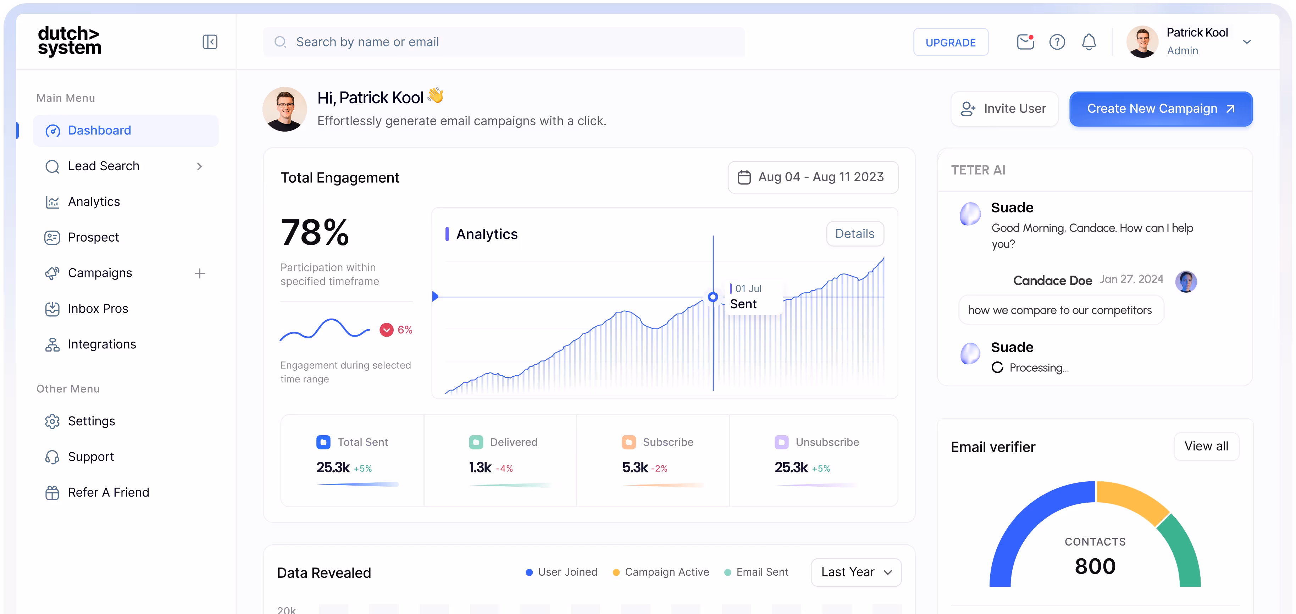Click Patrick Kool's header profile photo
The width and height of the screenshot is (1296, 614).
(1142, 42)
